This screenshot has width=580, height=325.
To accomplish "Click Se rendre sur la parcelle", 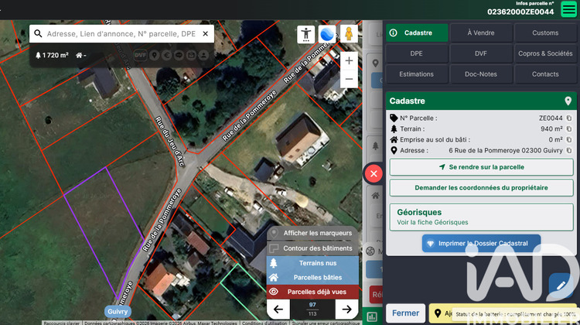I will click(x=481, y=167).
